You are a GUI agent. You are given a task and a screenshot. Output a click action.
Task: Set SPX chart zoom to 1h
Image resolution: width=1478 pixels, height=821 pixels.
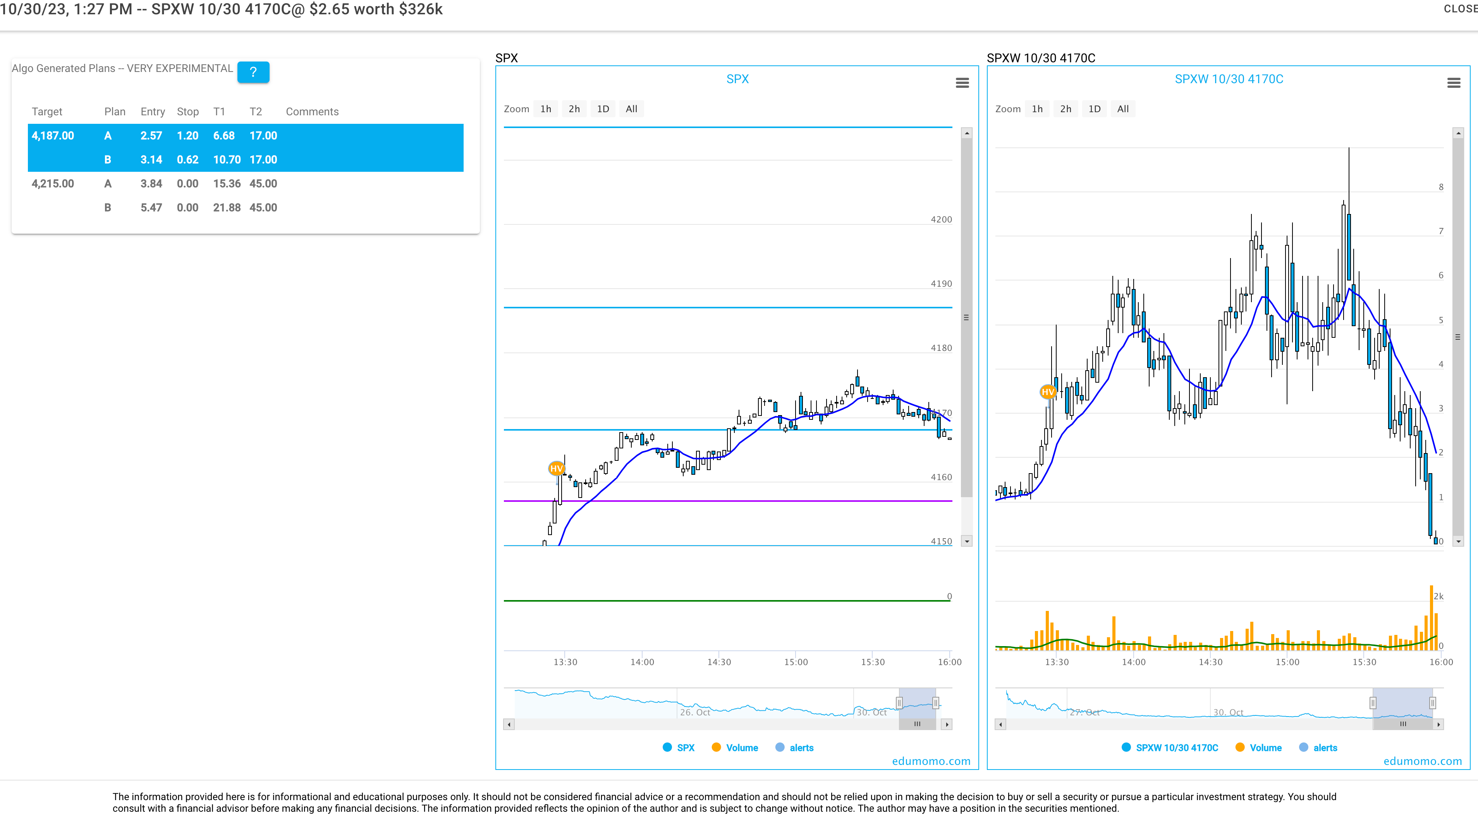546,109
